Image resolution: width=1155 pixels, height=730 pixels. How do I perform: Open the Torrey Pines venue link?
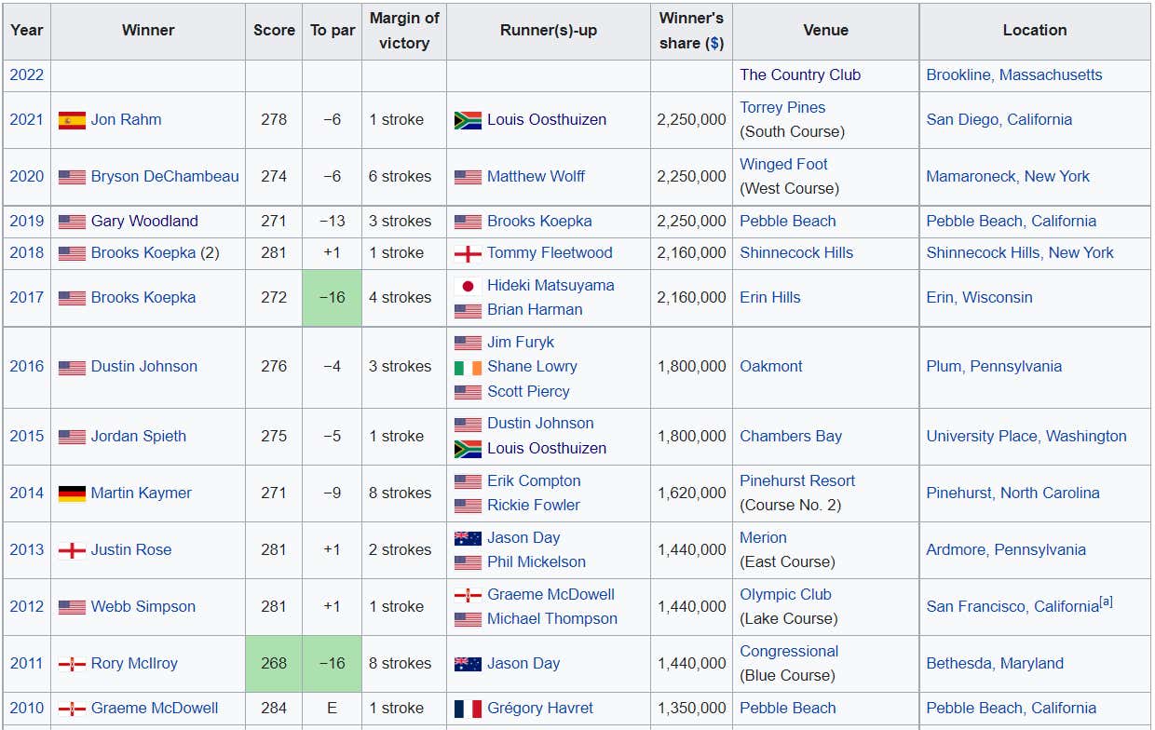[782, 108]
